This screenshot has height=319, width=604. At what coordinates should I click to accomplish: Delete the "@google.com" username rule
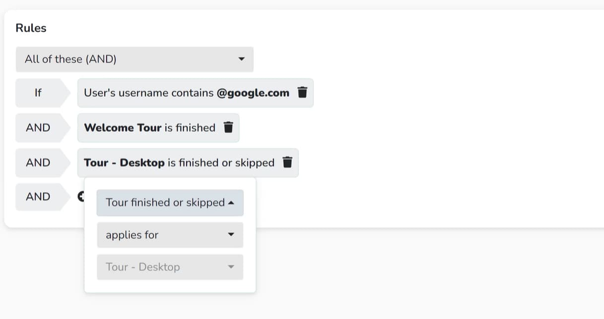[302, 93]
